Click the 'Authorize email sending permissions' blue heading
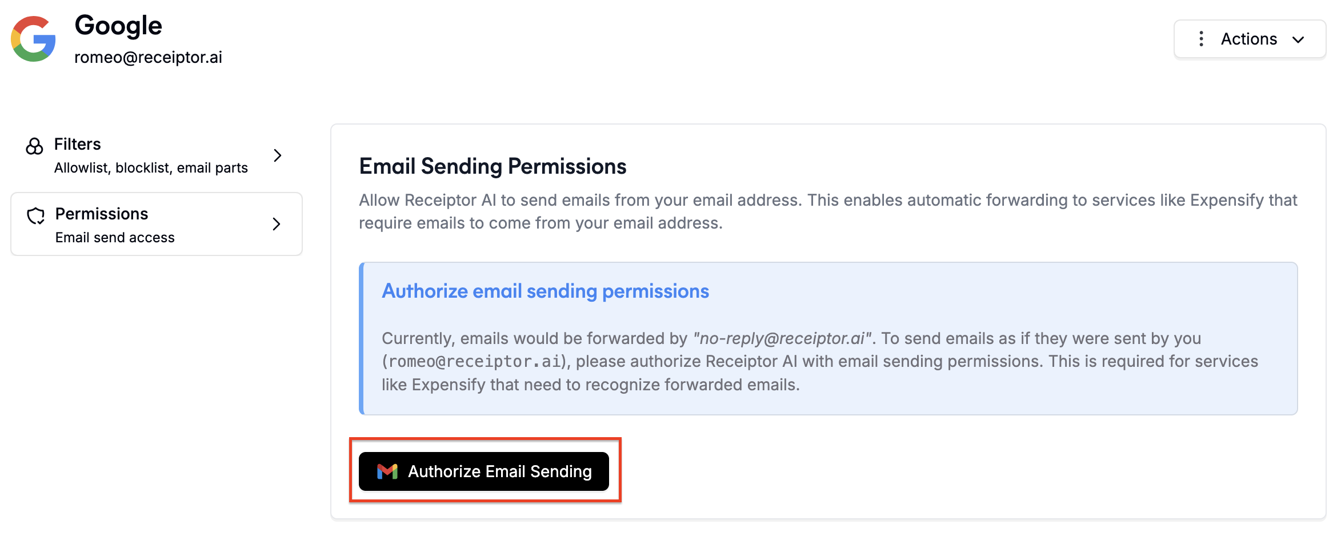This screenshot has height=536, width=1337. tap(545, 291)
